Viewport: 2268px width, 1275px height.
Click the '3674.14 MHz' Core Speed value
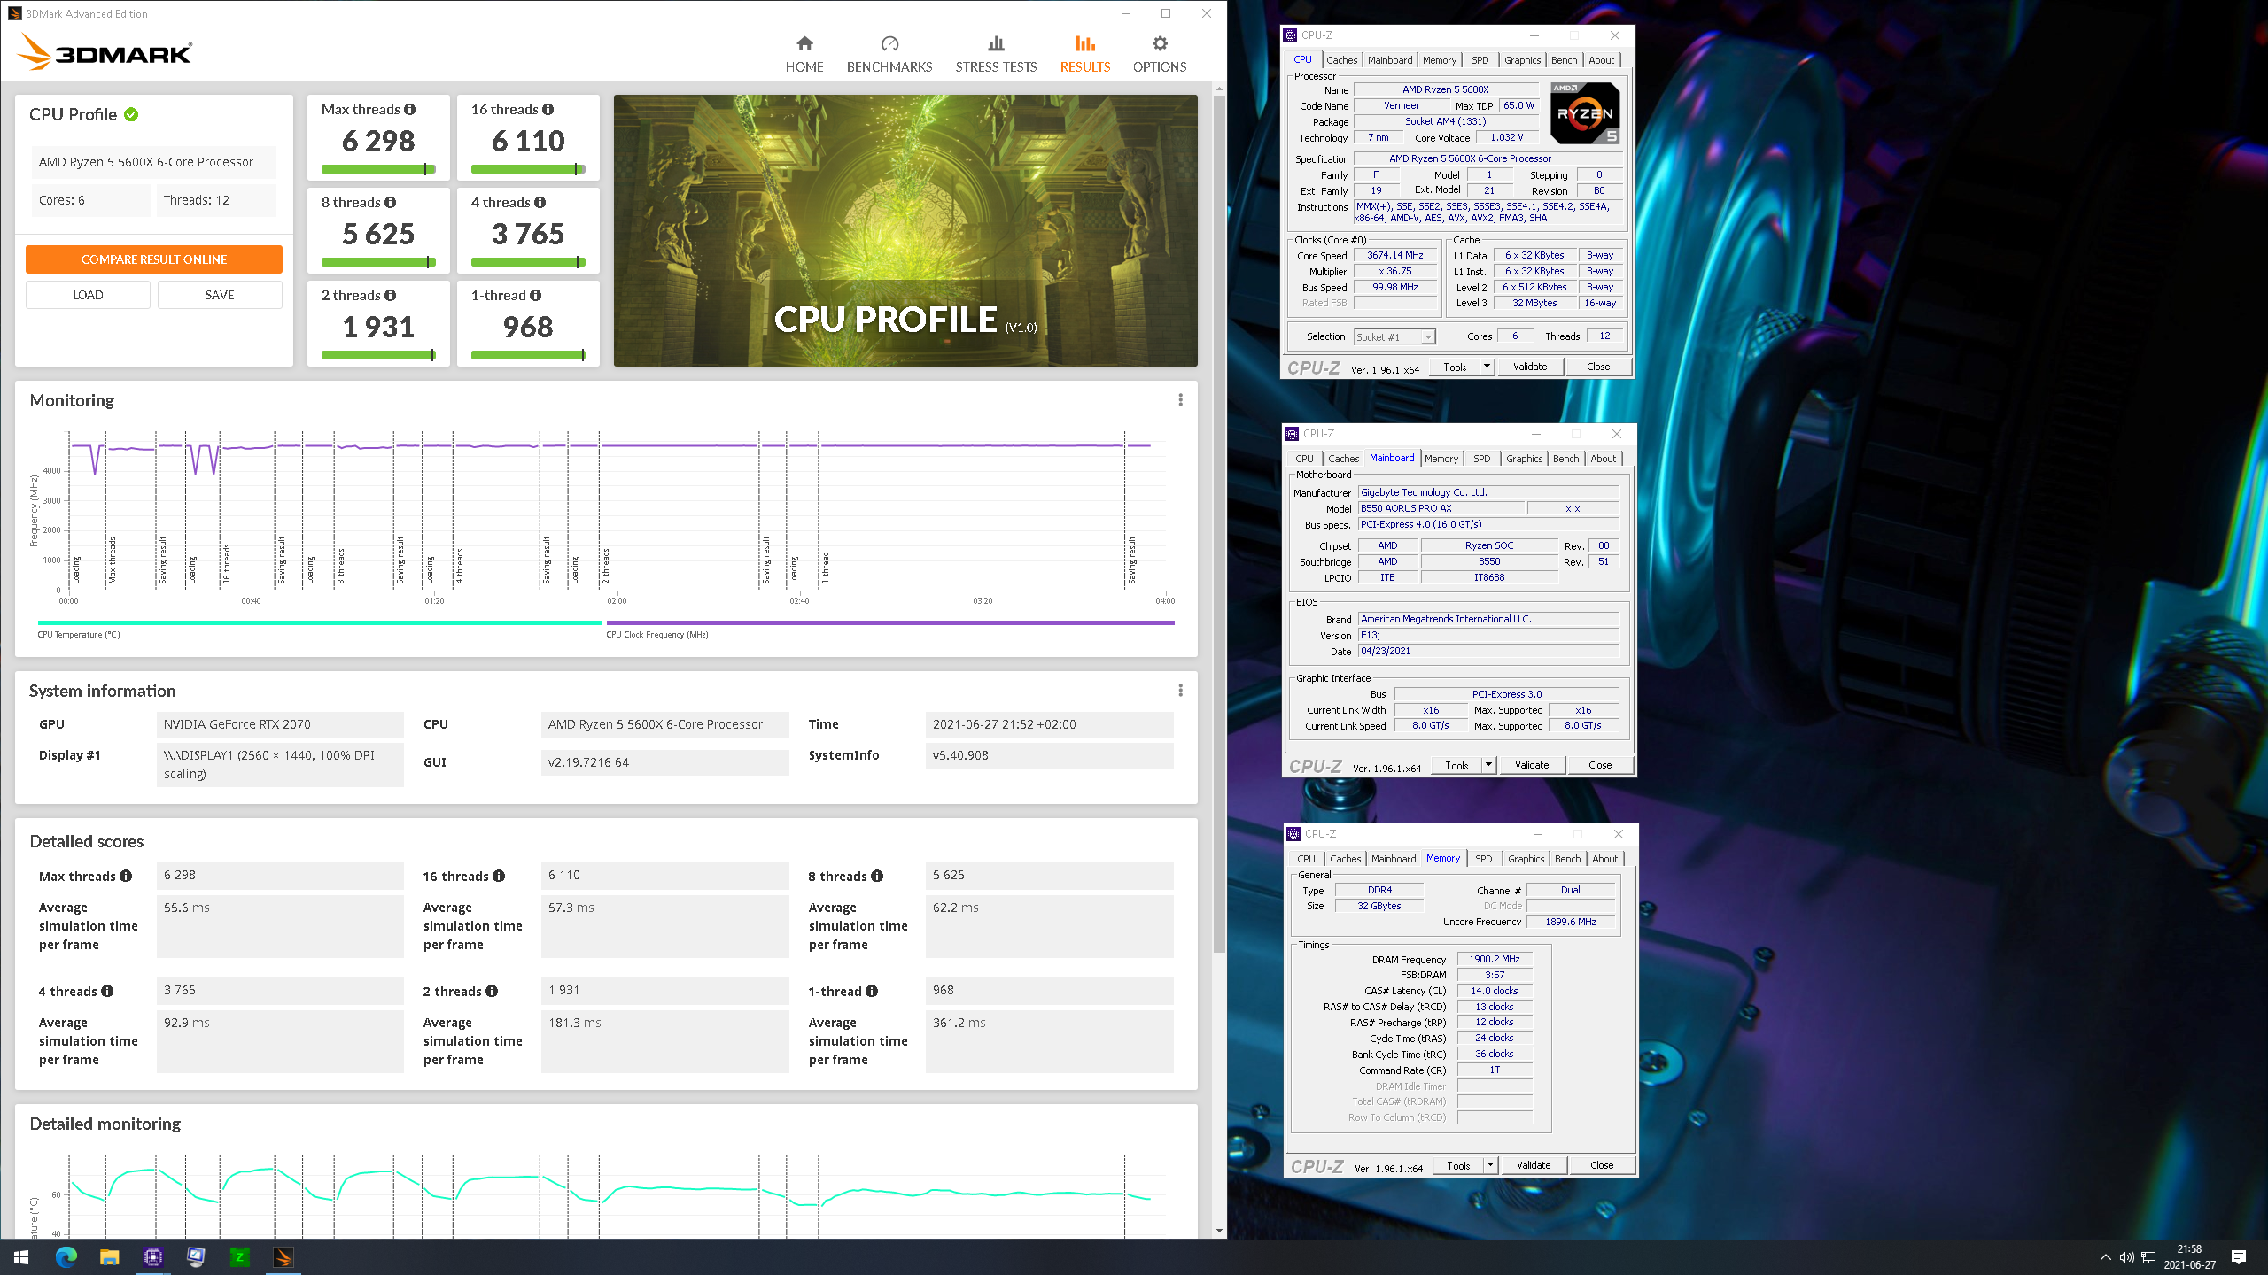pyautogui.click(x=1395, y=255)
